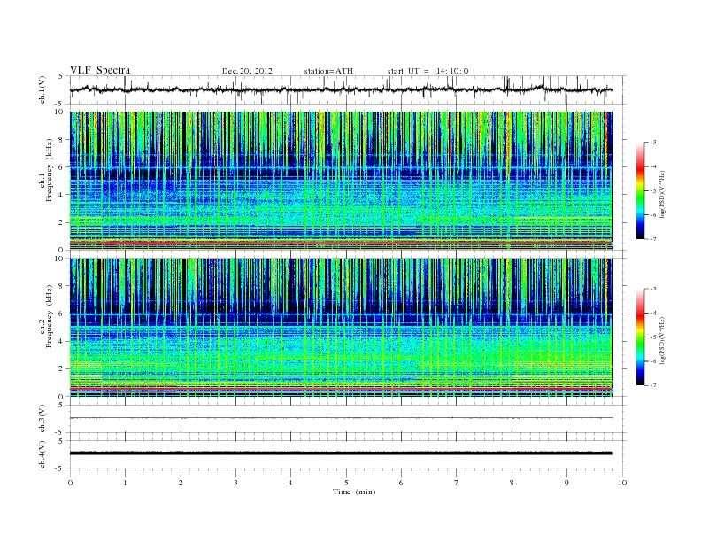
Task: Click the ch.2 frequency axis '8' tick label
Action: click(62, 286)
